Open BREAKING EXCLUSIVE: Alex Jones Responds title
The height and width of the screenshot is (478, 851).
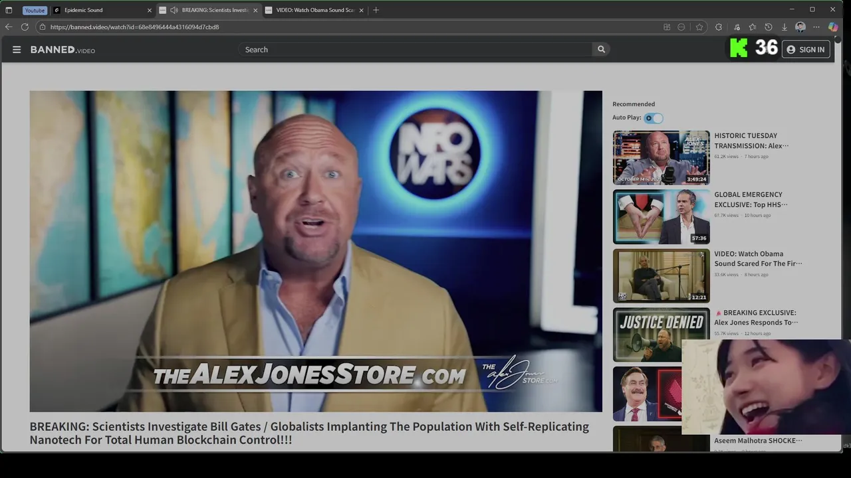click(x=757, y=318)
